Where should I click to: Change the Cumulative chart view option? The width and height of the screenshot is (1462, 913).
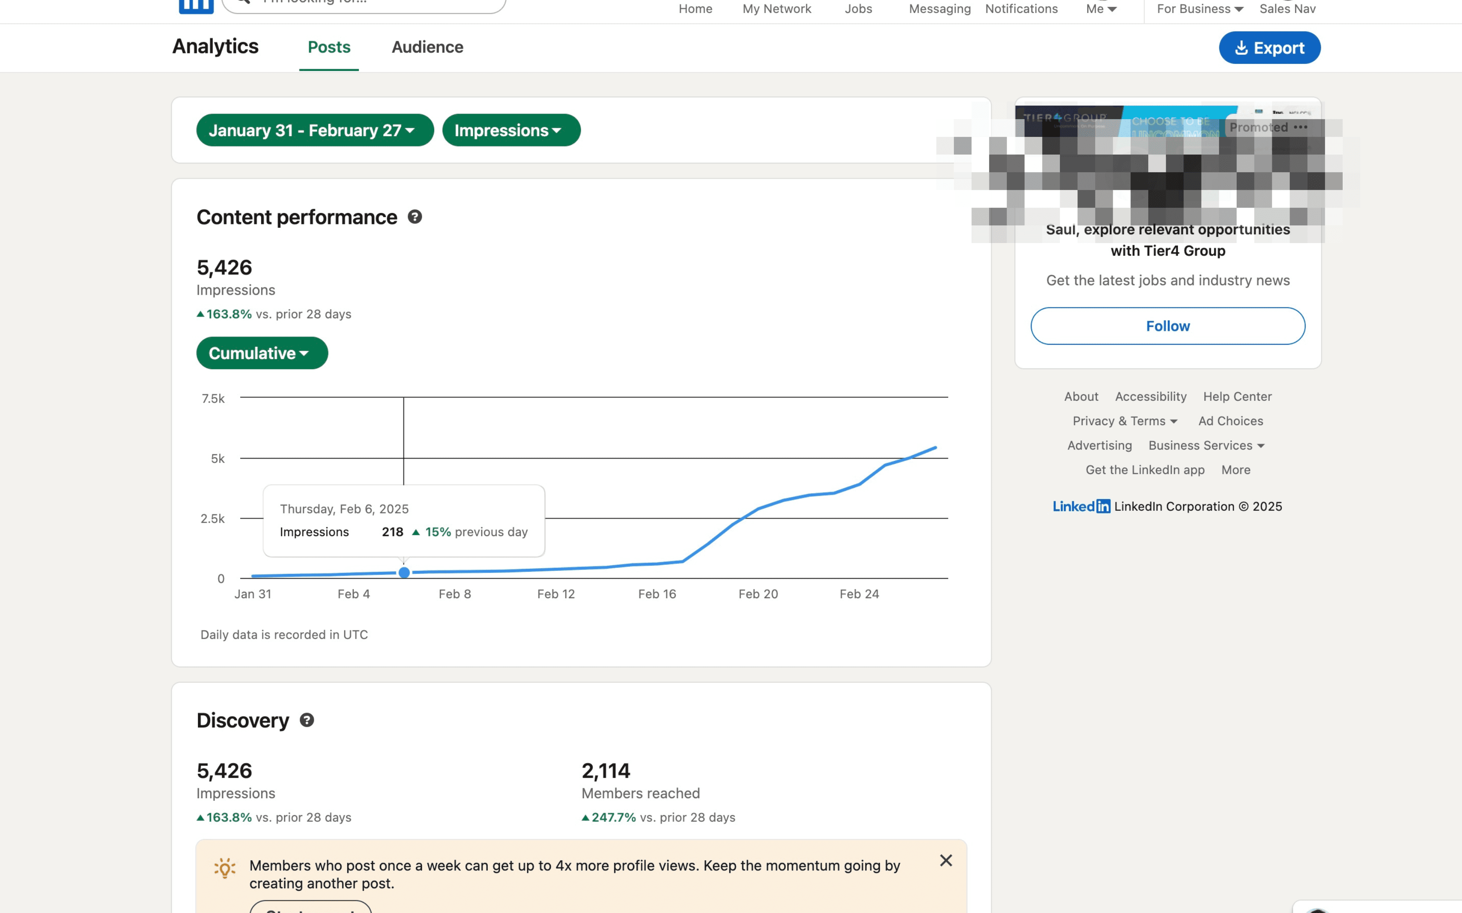click(262, 353)
